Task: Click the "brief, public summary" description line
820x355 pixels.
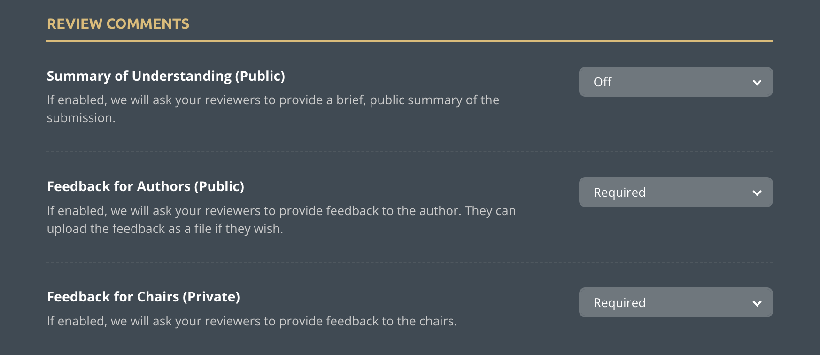Action: (x=272, y=100)
